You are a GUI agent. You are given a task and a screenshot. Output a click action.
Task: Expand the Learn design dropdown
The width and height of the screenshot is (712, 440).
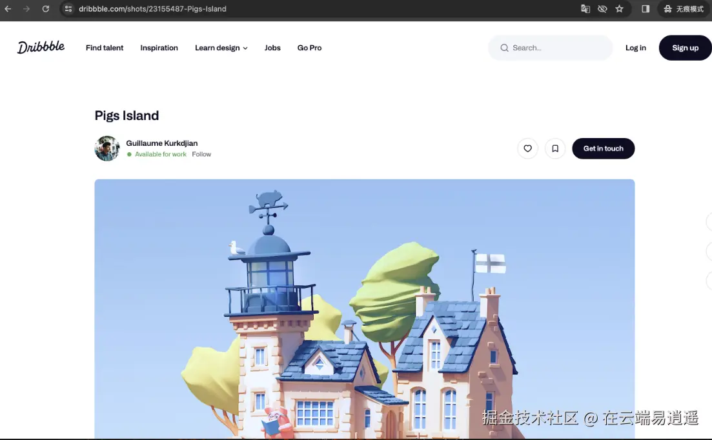pyautogui.click(x=221, y=48)
